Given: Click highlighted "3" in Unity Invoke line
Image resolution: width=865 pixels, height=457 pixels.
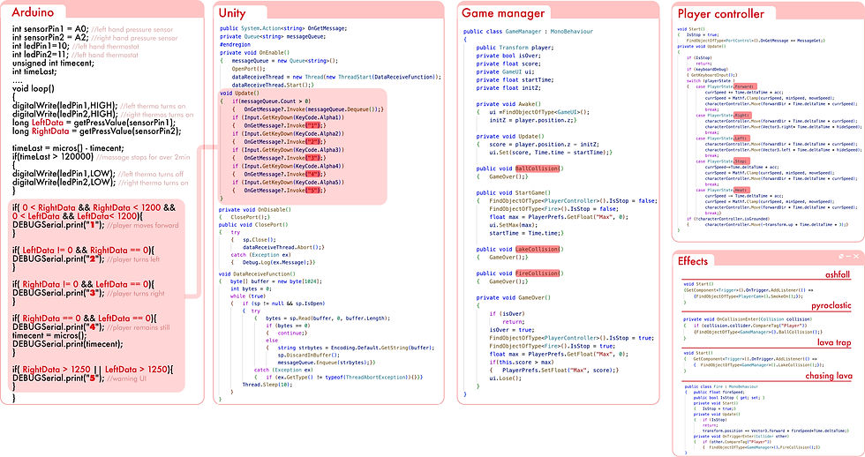Looking at the screenshot, I should 312,158.
